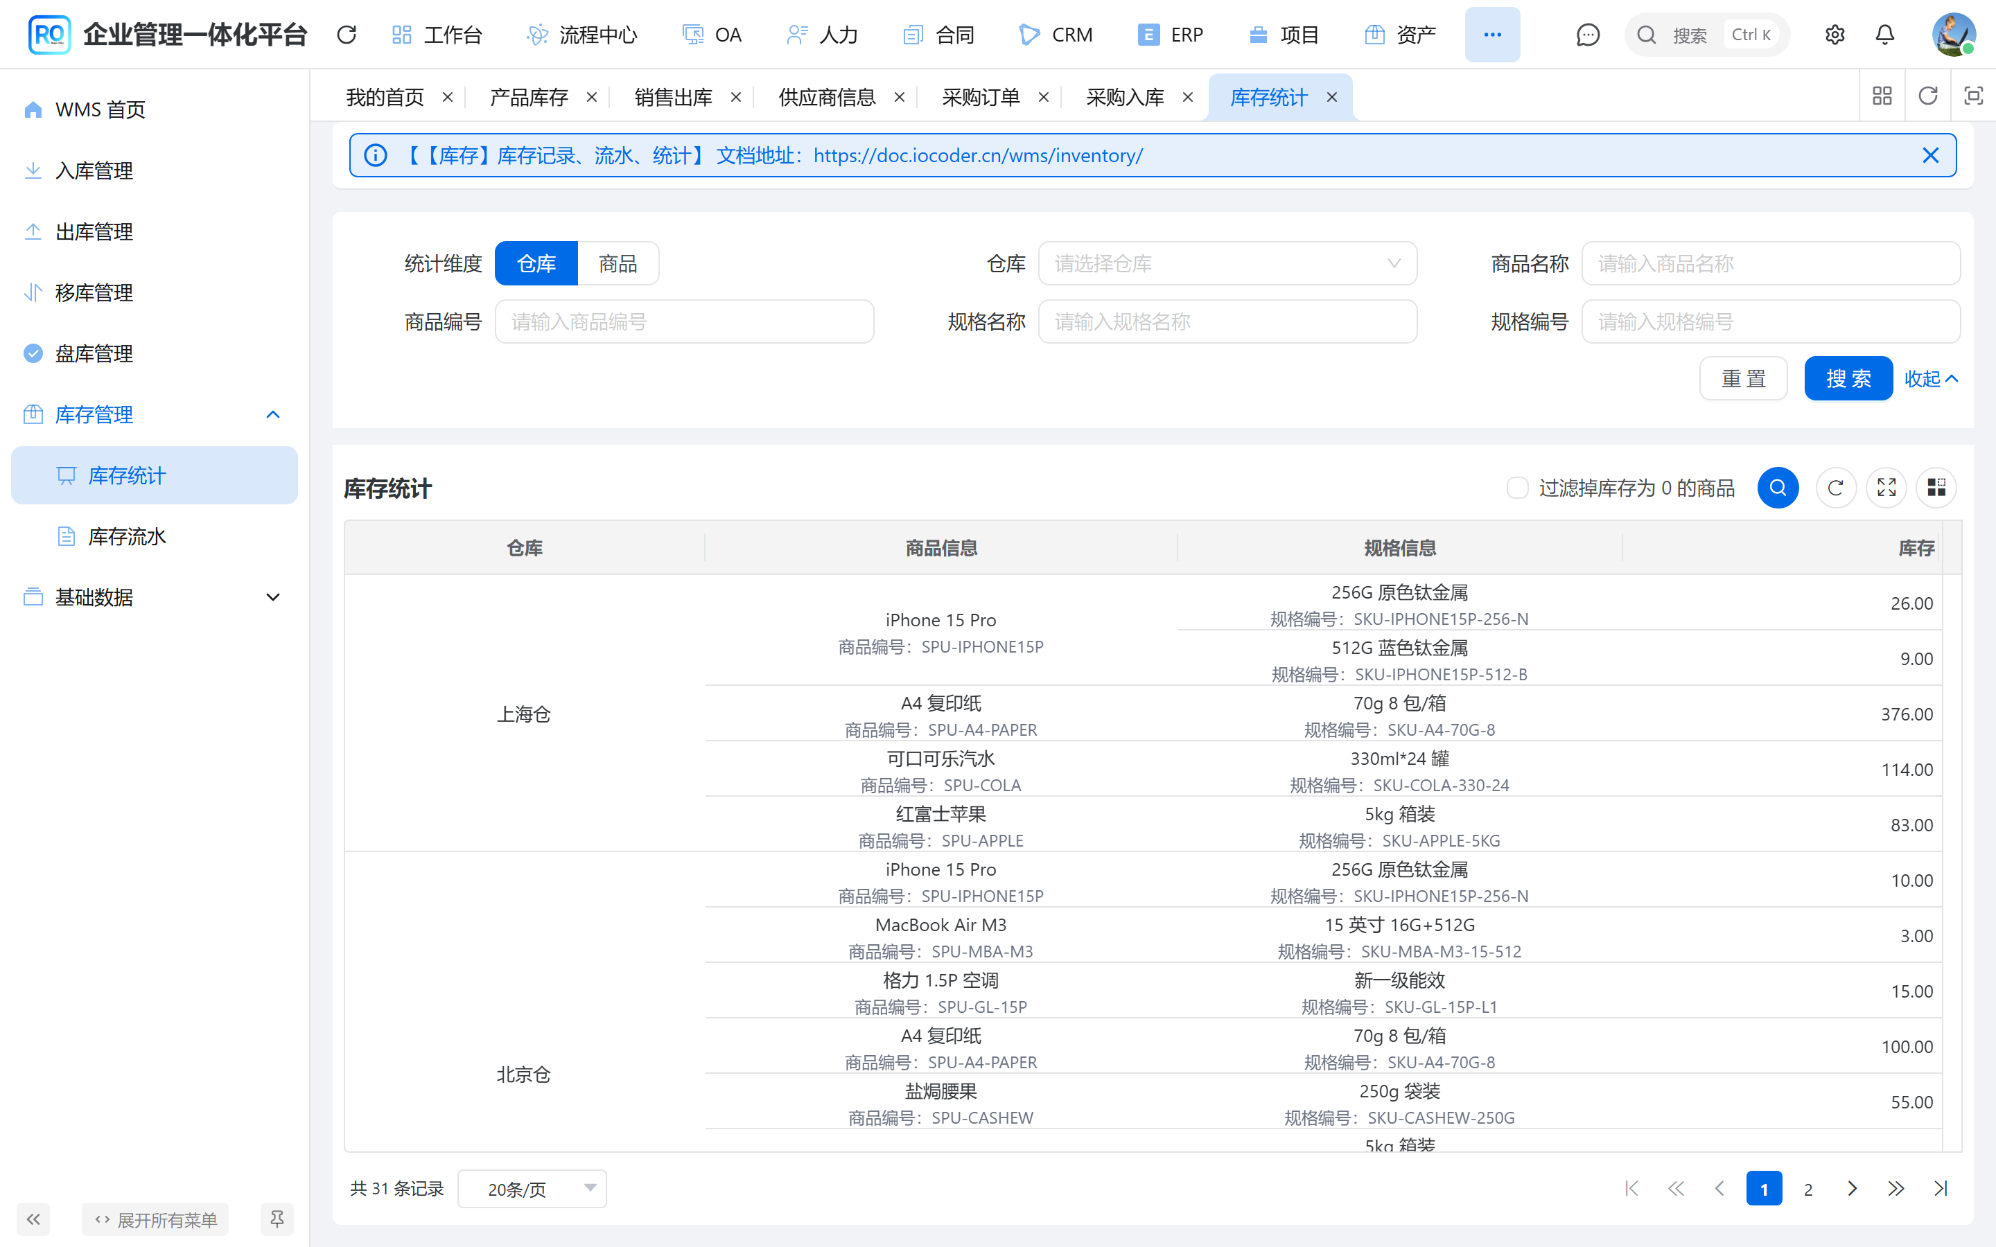This screenshot has width=1996, height=1247.
Task: Switch to the 产品库存 tab
Action: pos(529,97)
